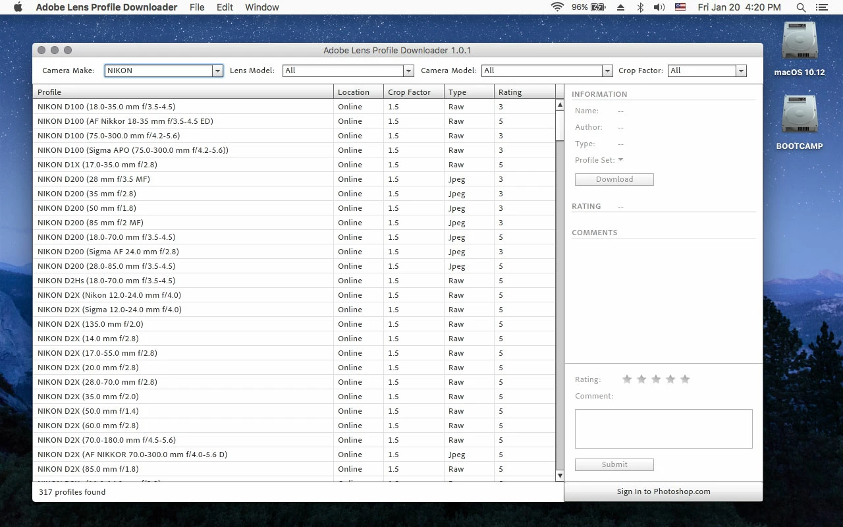Click inside the Comment text box
Viewport: 843px width, 527px height.
click(663, 429)
